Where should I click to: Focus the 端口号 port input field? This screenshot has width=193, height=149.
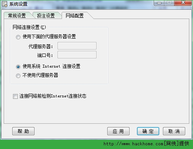(77, 55)
